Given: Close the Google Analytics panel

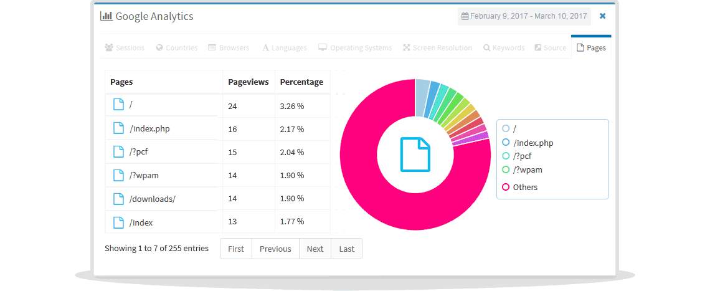Looking at the screenshot, I should pos(603,16).
